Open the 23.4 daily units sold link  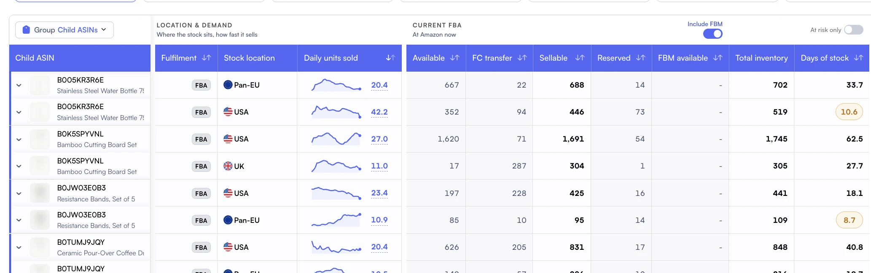(x=379, y=193)
